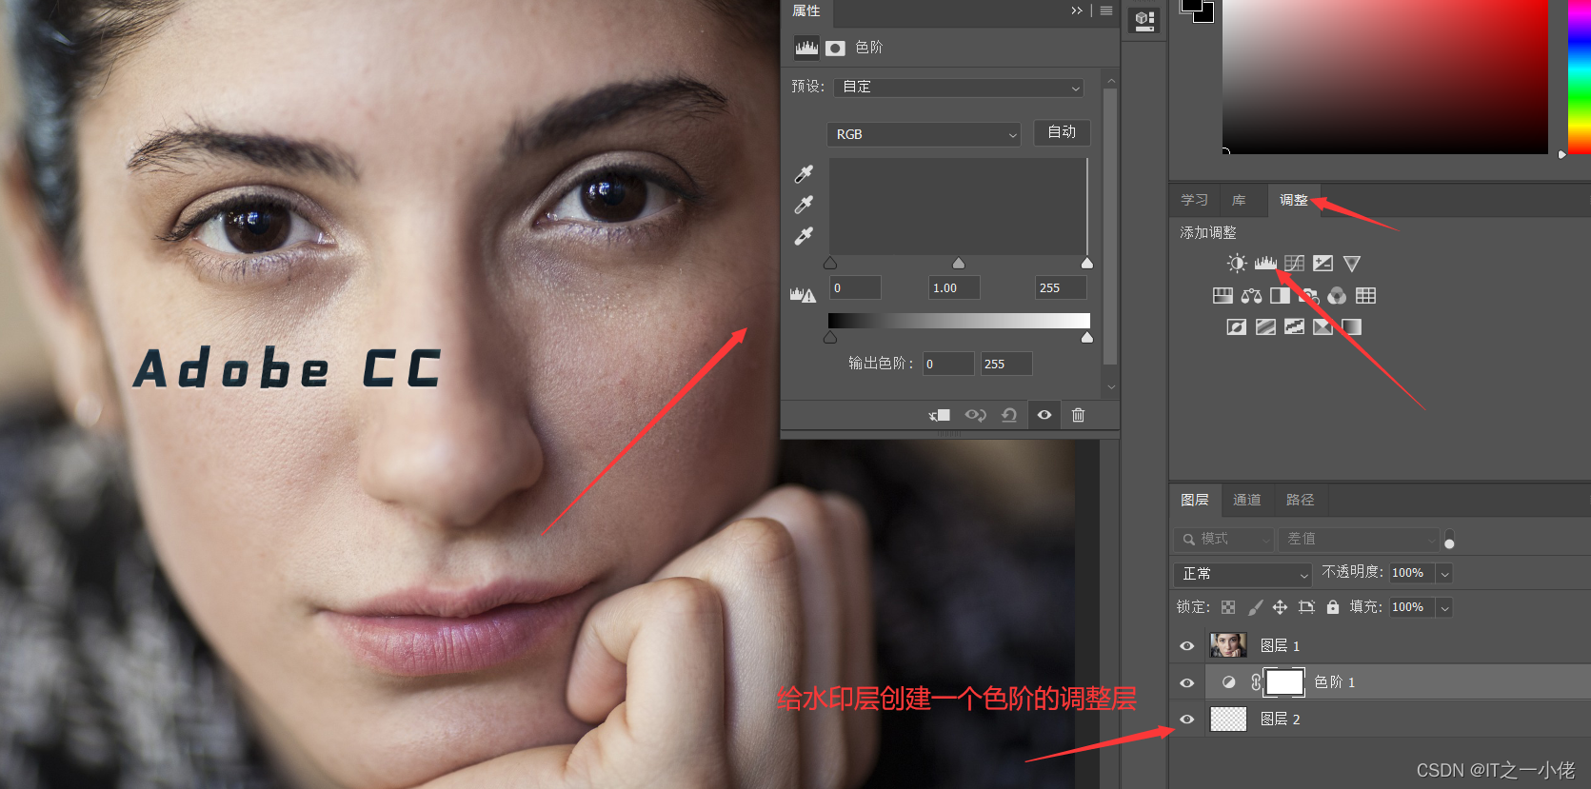View the previous adjustment state
1591x789 pixels.
point(975,415)
